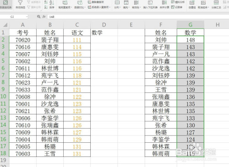This screenshot has width=229, height=167.
Task: Click the fx Insert Function icon
Action: point(44,16)
